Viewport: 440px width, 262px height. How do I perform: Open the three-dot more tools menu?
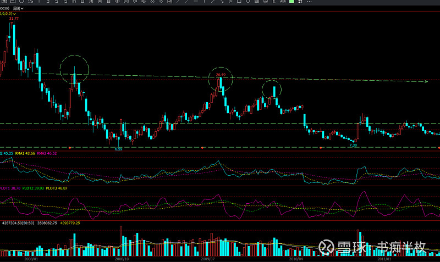[309, 2]
